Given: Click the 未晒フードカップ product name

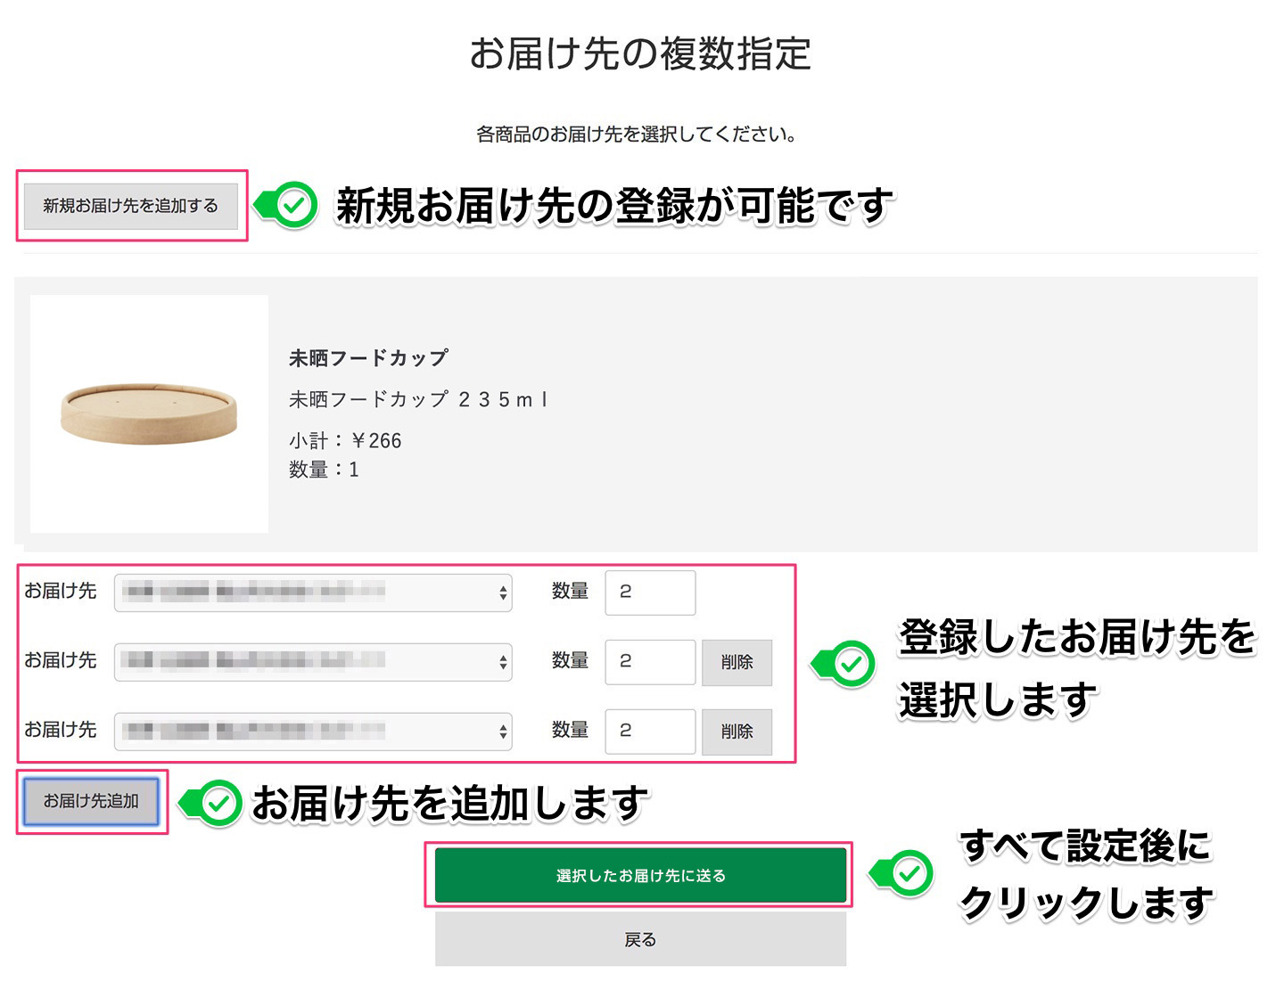Looking at the screenshot, I should pos(367,356).
